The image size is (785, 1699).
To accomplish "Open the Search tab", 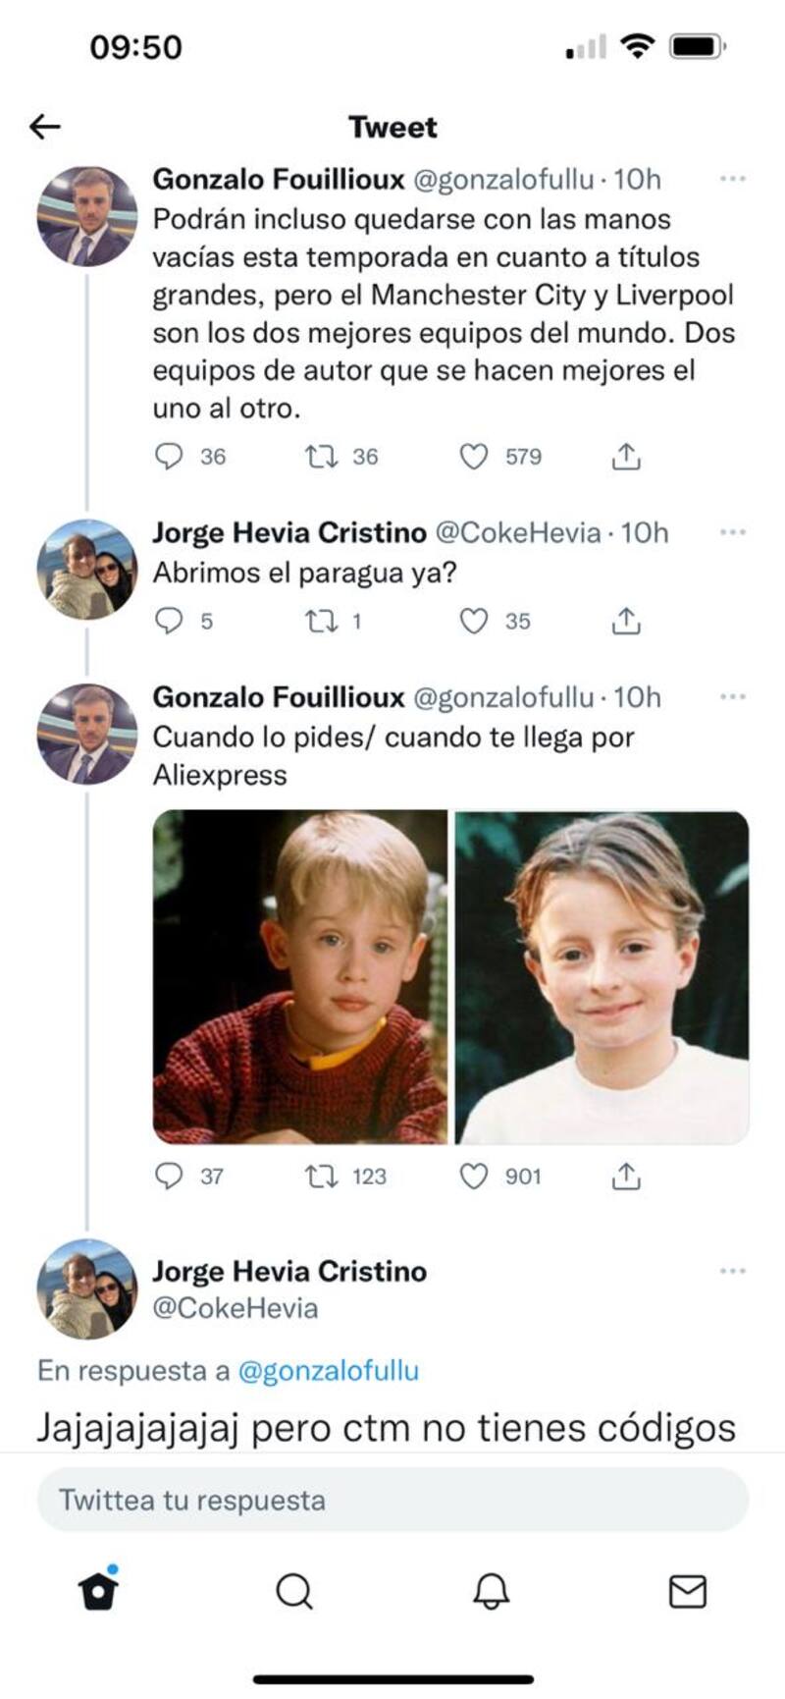I will [294, 1591].
